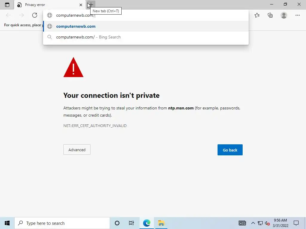Click the Microsoft Edge taskbar icon
Image resolution: width=306 pixels, height=229 pixels.
(146, 223)
